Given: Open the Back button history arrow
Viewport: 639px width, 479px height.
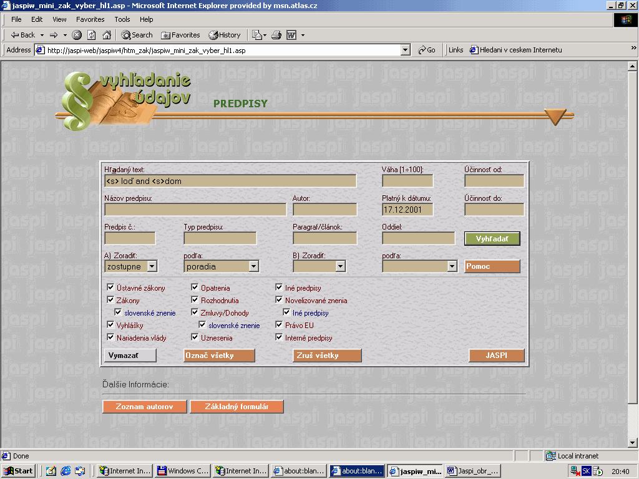Looking at the screenshot, I should (42, 35).
